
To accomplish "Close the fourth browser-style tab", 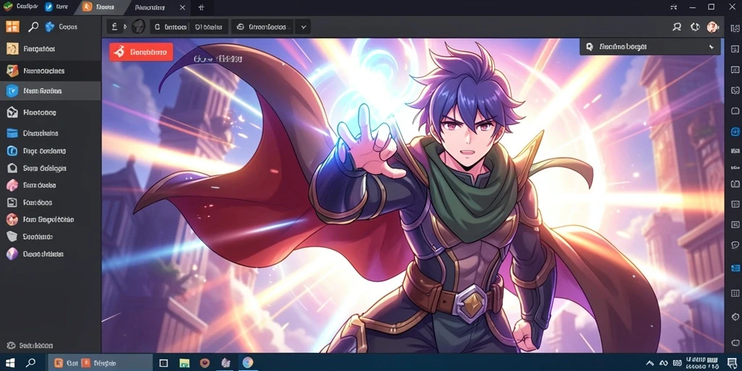I will [x=183, y=7].
